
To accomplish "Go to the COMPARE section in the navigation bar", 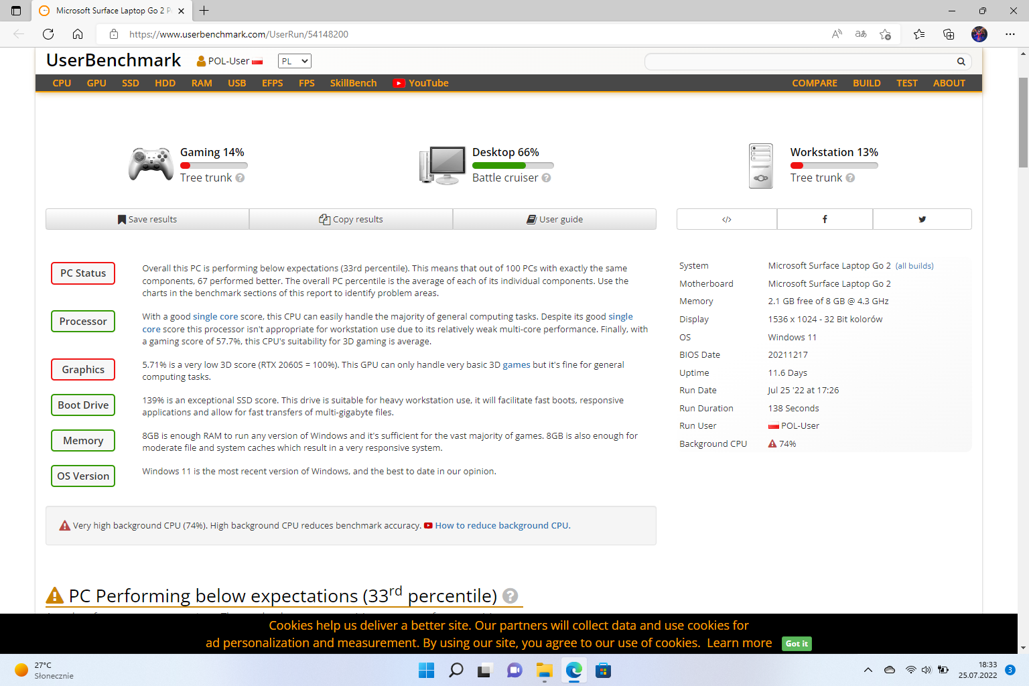I will click(x=814, y=83).
